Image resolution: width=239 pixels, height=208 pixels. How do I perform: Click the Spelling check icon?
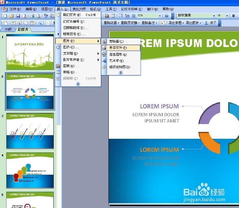tap(46, 16)
